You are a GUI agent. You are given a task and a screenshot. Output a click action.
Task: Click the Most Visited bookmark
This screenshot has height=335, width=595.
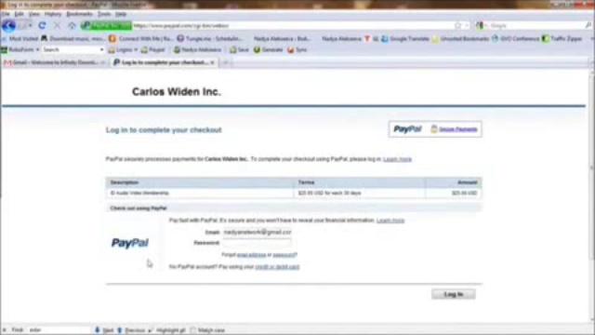20,39
